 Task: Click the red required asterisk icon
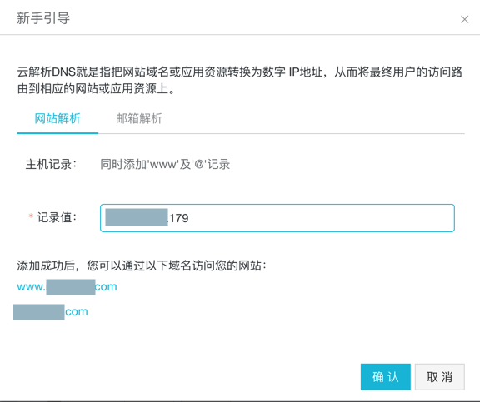click(31, 216)
